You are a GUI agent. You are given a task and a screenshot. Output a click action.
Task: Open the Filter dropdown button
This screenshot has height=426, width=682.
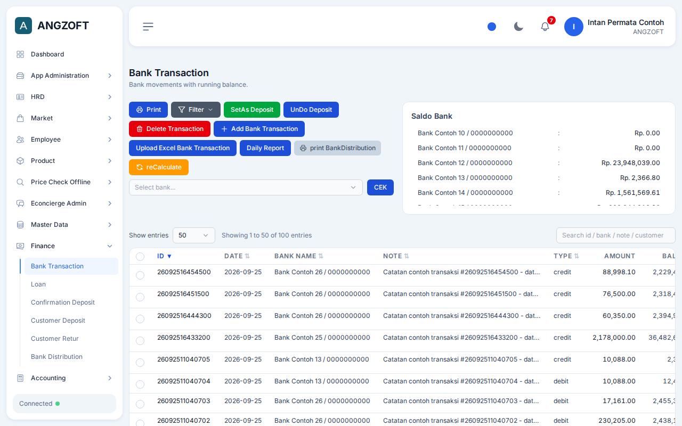[196, 110]
